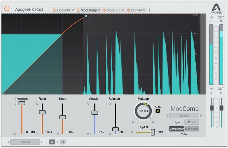Switch to the Side Chain view
Screen dimensions: 228x148
point(192,129)
